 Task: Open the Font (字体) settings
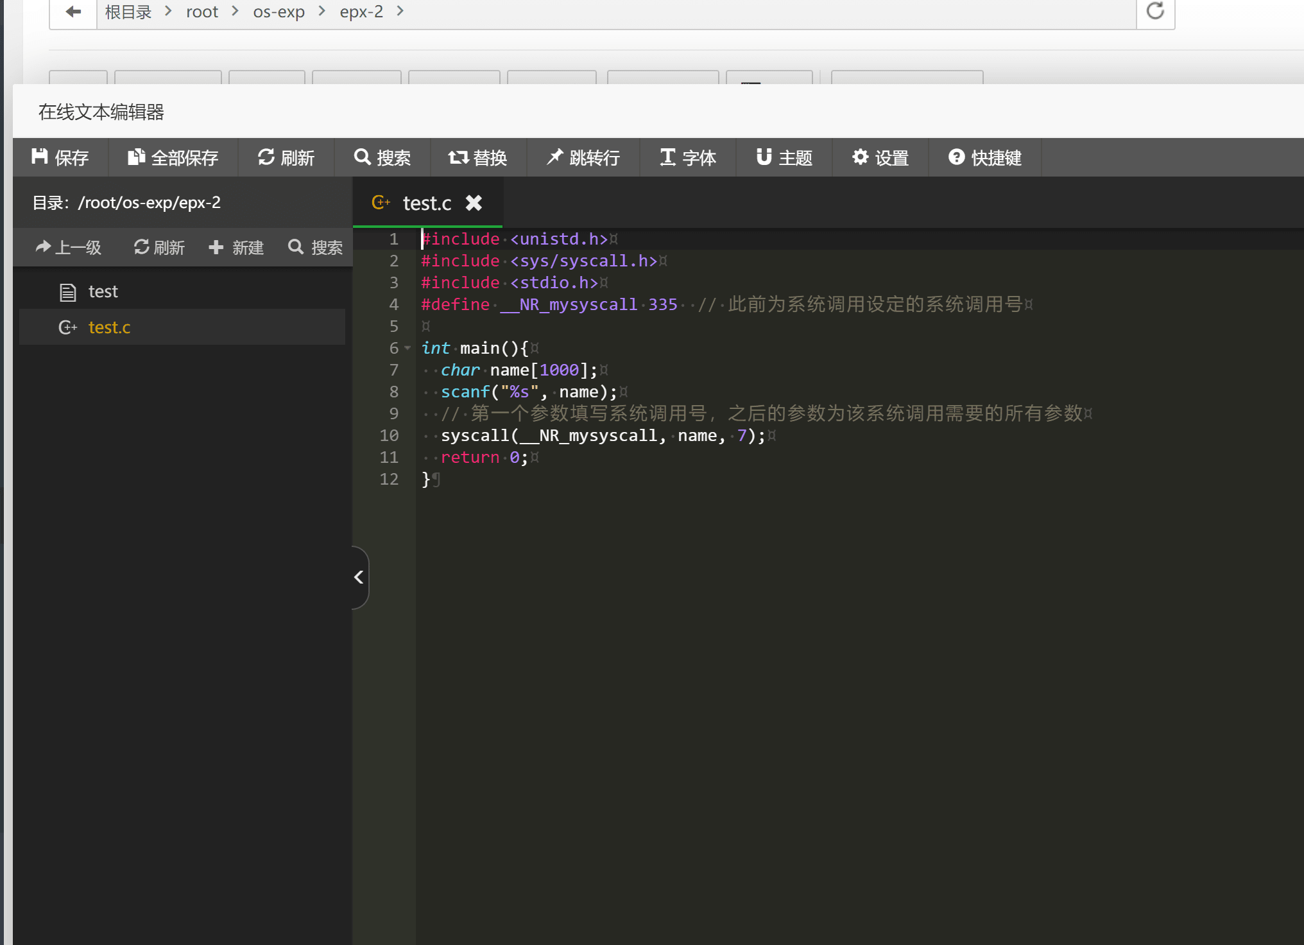click(x=687, y=157)
